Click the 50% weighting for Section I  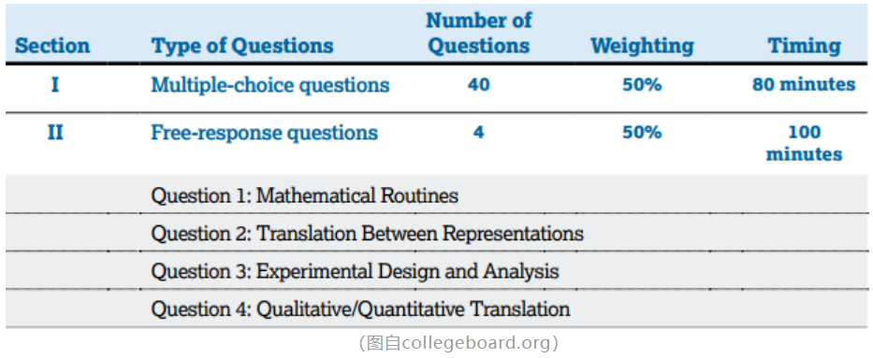[x=642, y=85]
